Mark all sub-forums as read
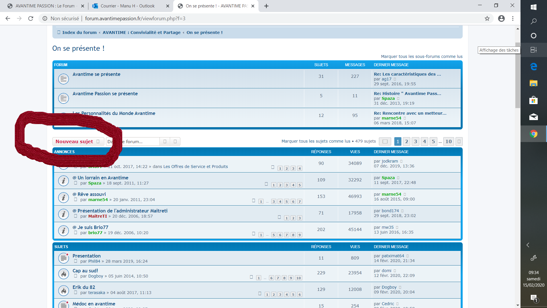The width and height of the screenshot is (547, 308). tap(422, 56)
